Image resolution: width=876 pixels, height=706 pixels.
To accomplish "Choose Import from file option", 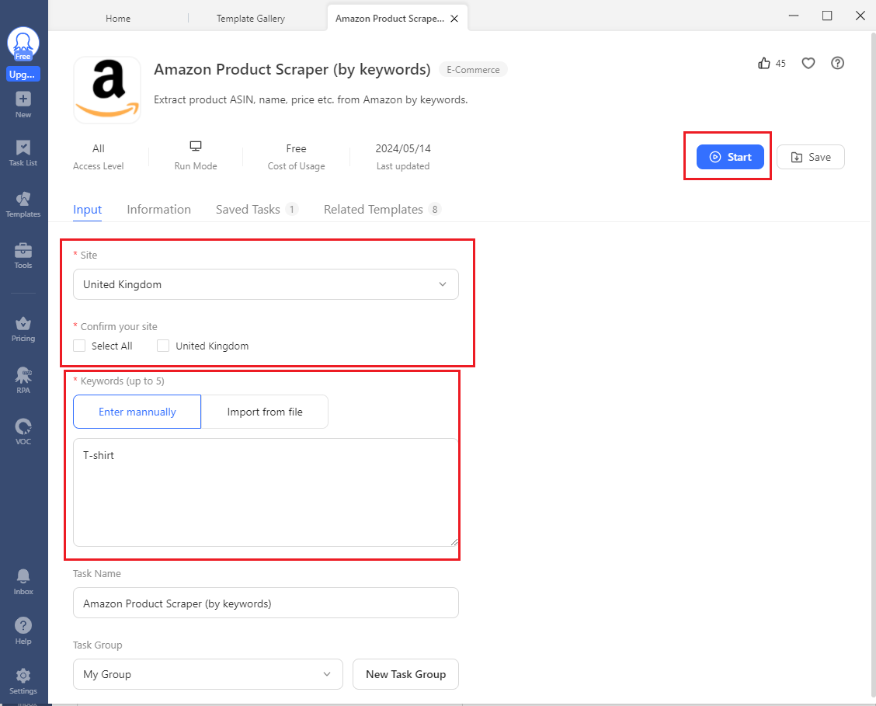I will pyautogui.click(x=264, y=412).
